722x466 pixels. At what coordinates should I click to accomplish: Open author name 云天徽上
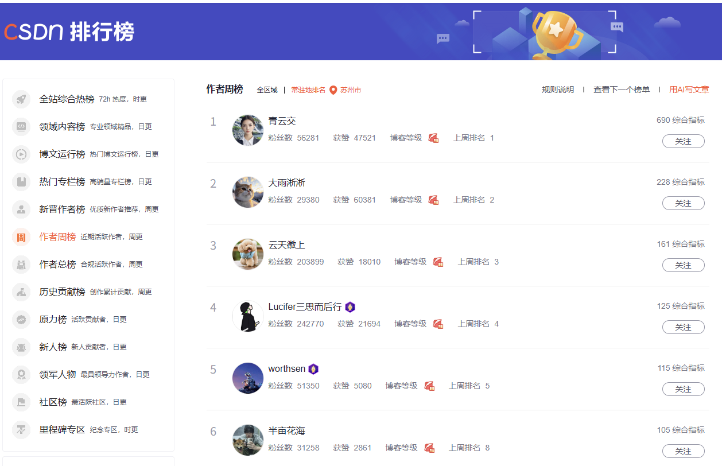(x=287, y=245)
